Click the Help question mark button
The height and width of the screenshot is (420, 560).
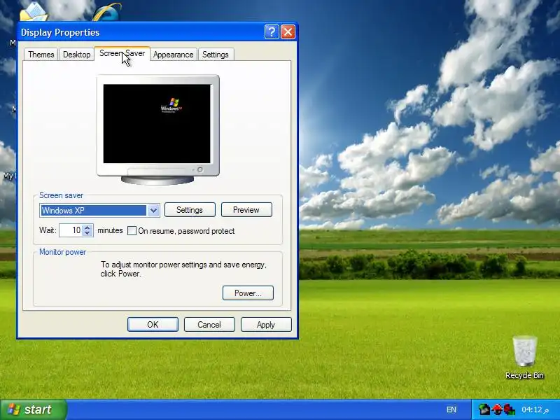[272, 32]
